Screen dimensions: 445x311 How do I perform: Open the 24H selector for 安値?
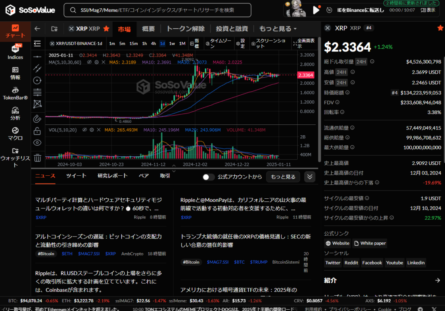[x=341, y=83]
